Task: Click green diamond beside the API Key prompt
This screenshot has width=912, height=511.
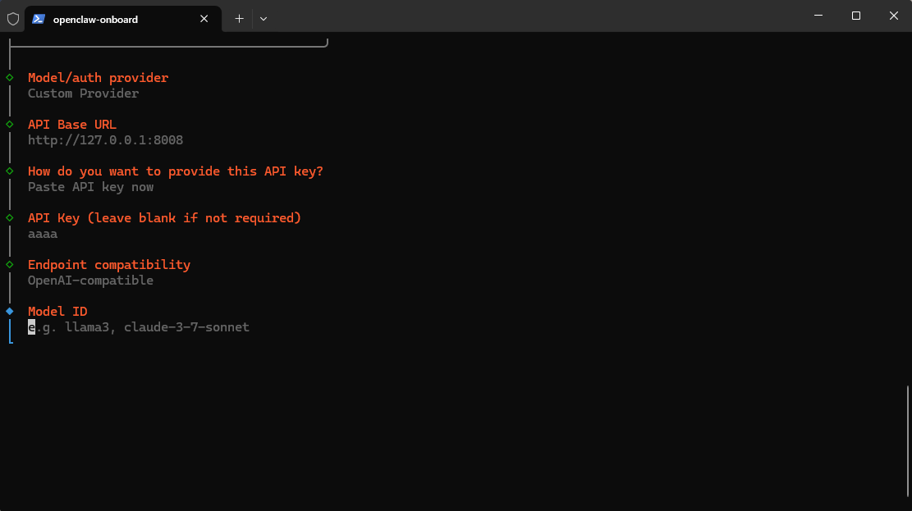Action: tap(10, 218)
